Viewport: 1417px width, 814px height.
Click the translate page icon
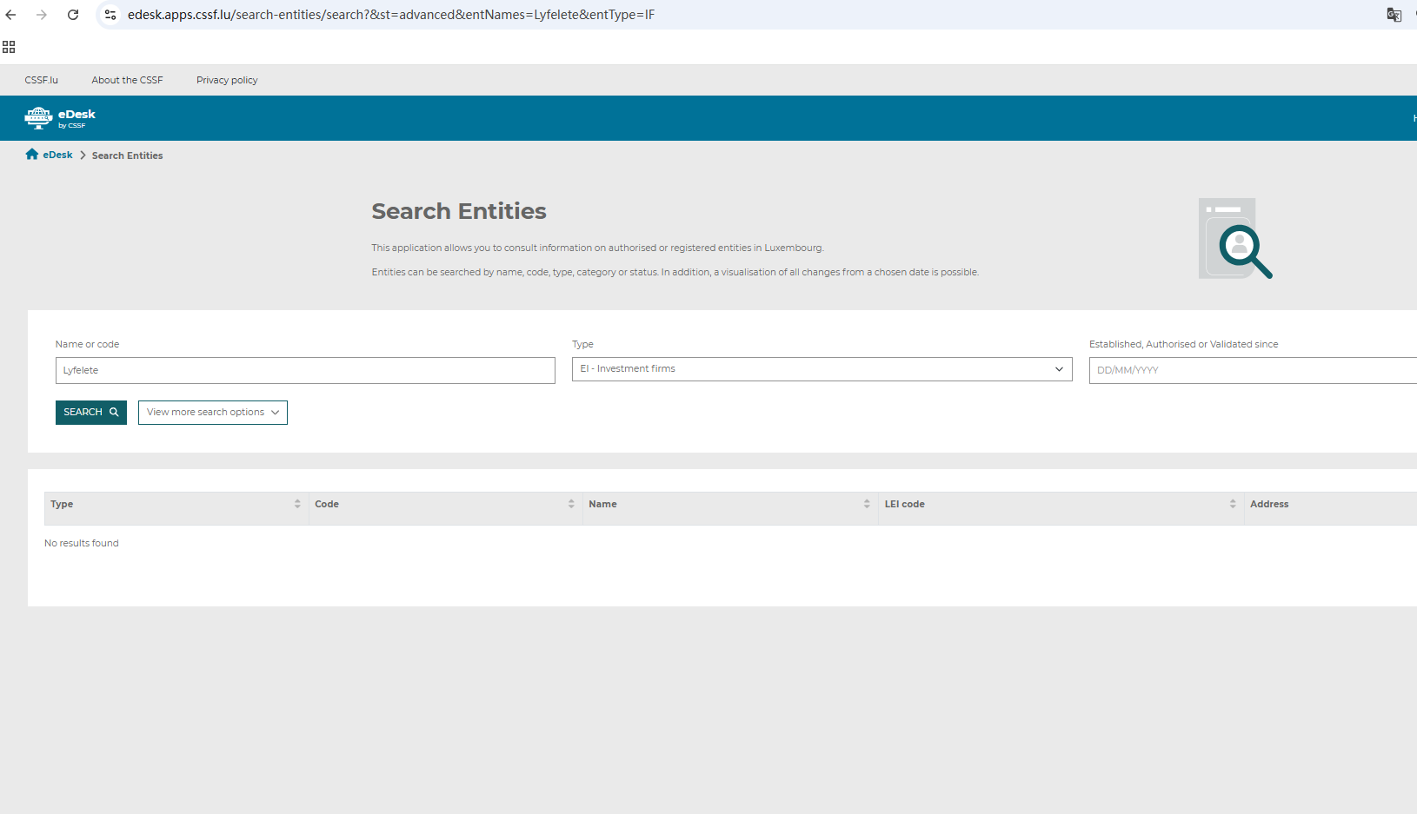click(1394, 15)
